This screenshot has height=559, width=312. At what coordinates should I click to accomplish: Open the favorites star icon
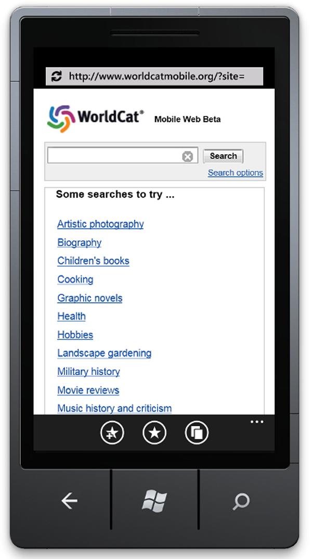(x=154, y=433)
